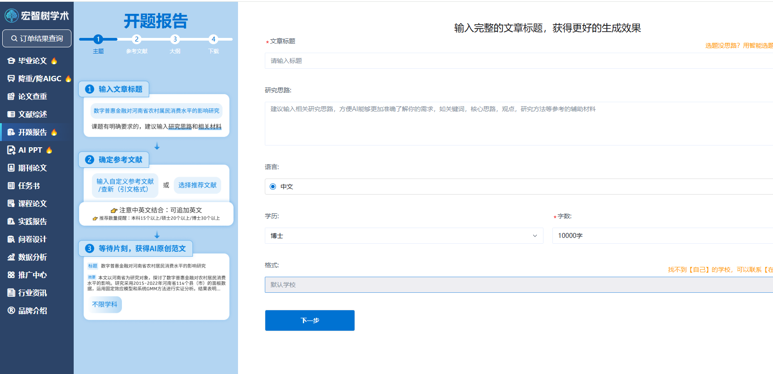Click the 论文查重 sidebar icon

11,96
